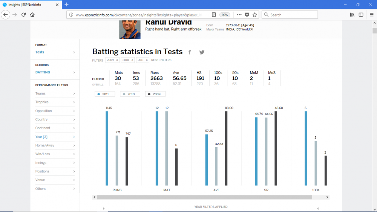Click the page vertical scrollbar thumb

point(374,31)
